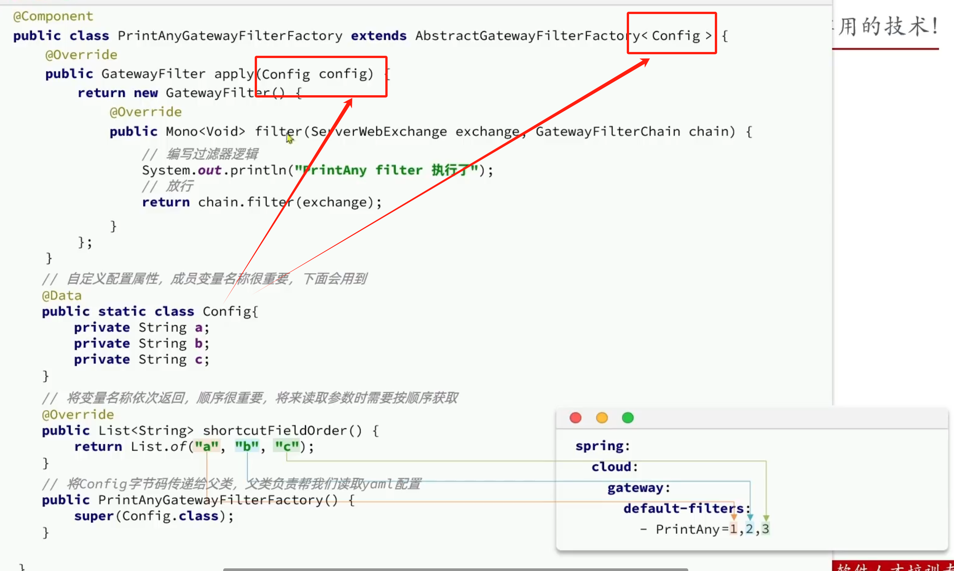The width and height of the screenshot is (954, 571).
Task: Click the red close dot on yaml window
Action: click(x=575, y=417)
